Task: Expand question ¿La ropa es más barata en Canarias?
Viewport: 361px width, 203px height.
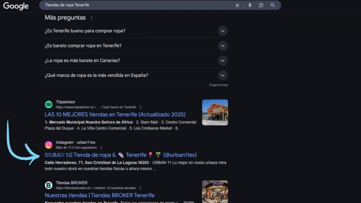Action: pos(136,61)
